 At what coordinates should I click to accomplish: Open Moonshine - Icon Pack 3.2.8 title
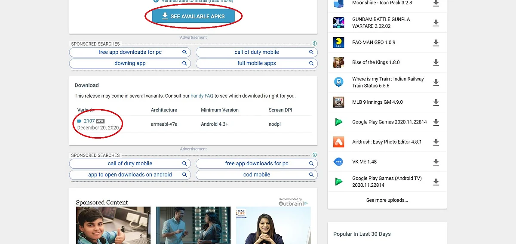tap(382, 3)
